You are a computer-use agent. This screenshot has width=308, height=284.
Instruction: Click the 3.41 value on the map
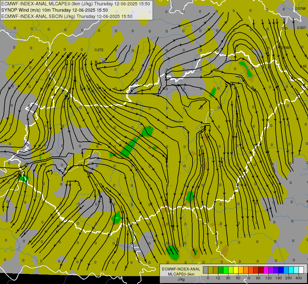coord(284,28)
